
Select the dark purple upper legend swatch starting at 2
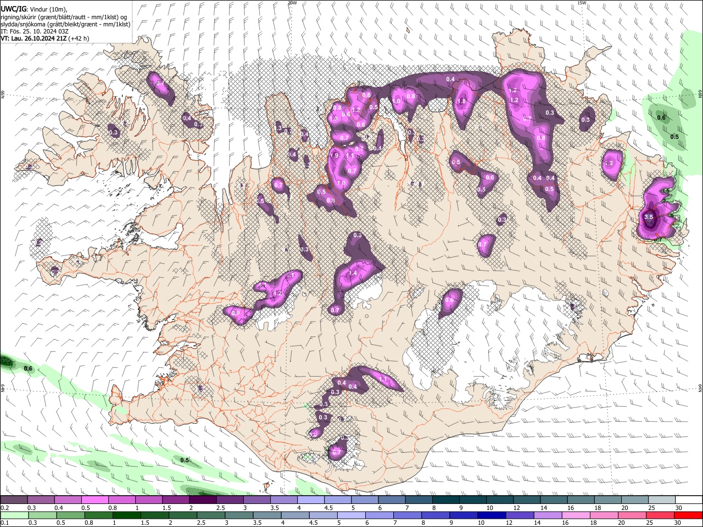pos(203,500)
